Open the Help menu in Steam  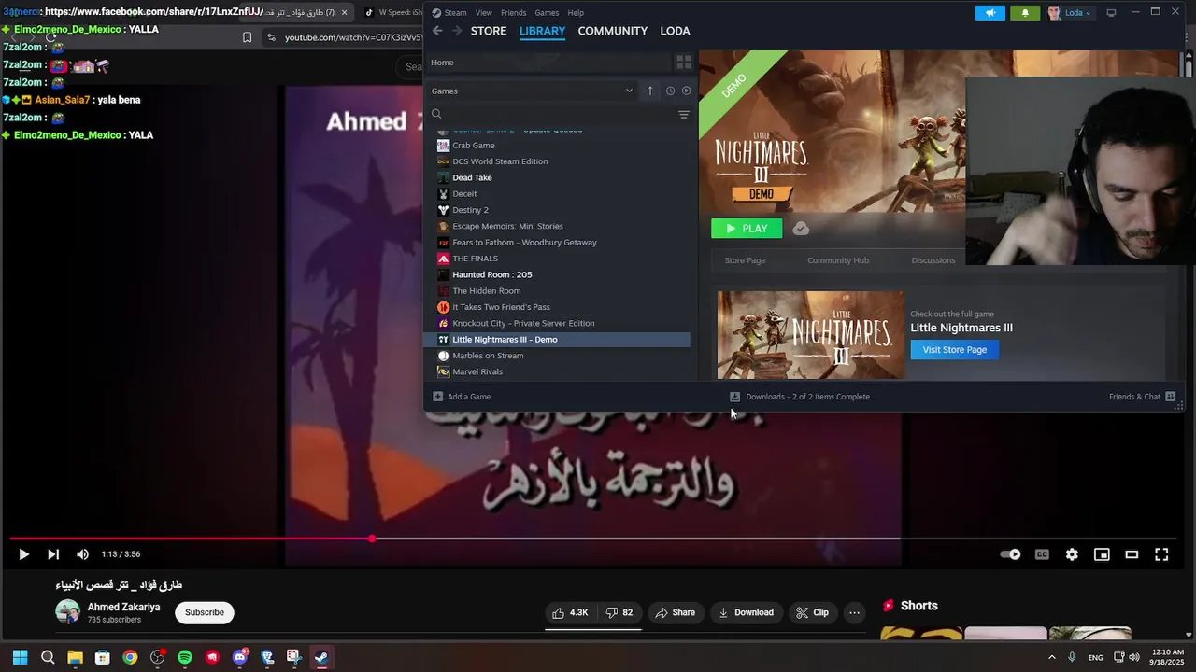[x=576, y=13]
